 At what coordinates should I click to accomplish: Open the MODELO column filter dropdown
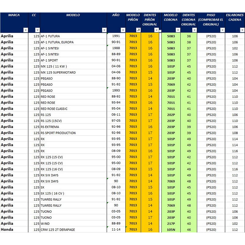[104, 30]
